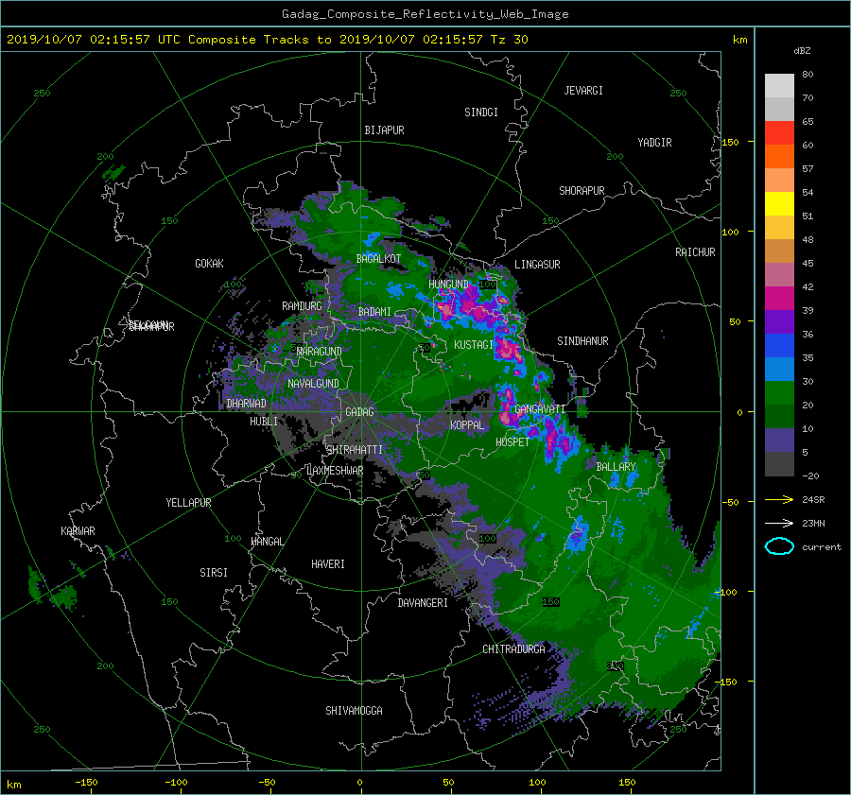Click the 24SR legend label
This screenshot has width=851, height=795.
click(813, 500)
